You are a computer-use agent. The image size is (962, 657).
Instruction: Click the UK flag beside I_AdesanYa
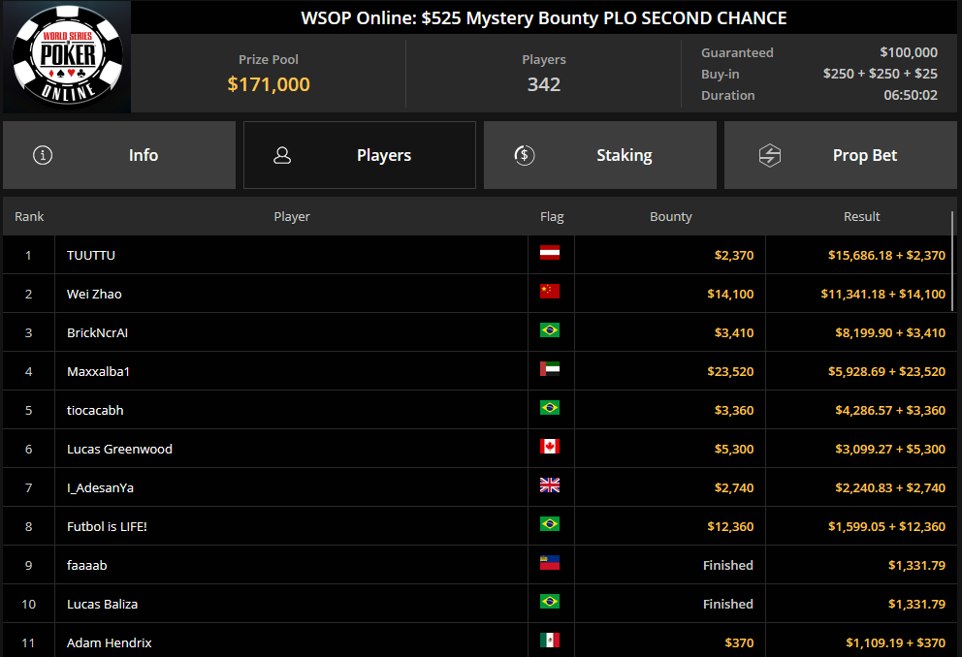(x=550, y=485)
